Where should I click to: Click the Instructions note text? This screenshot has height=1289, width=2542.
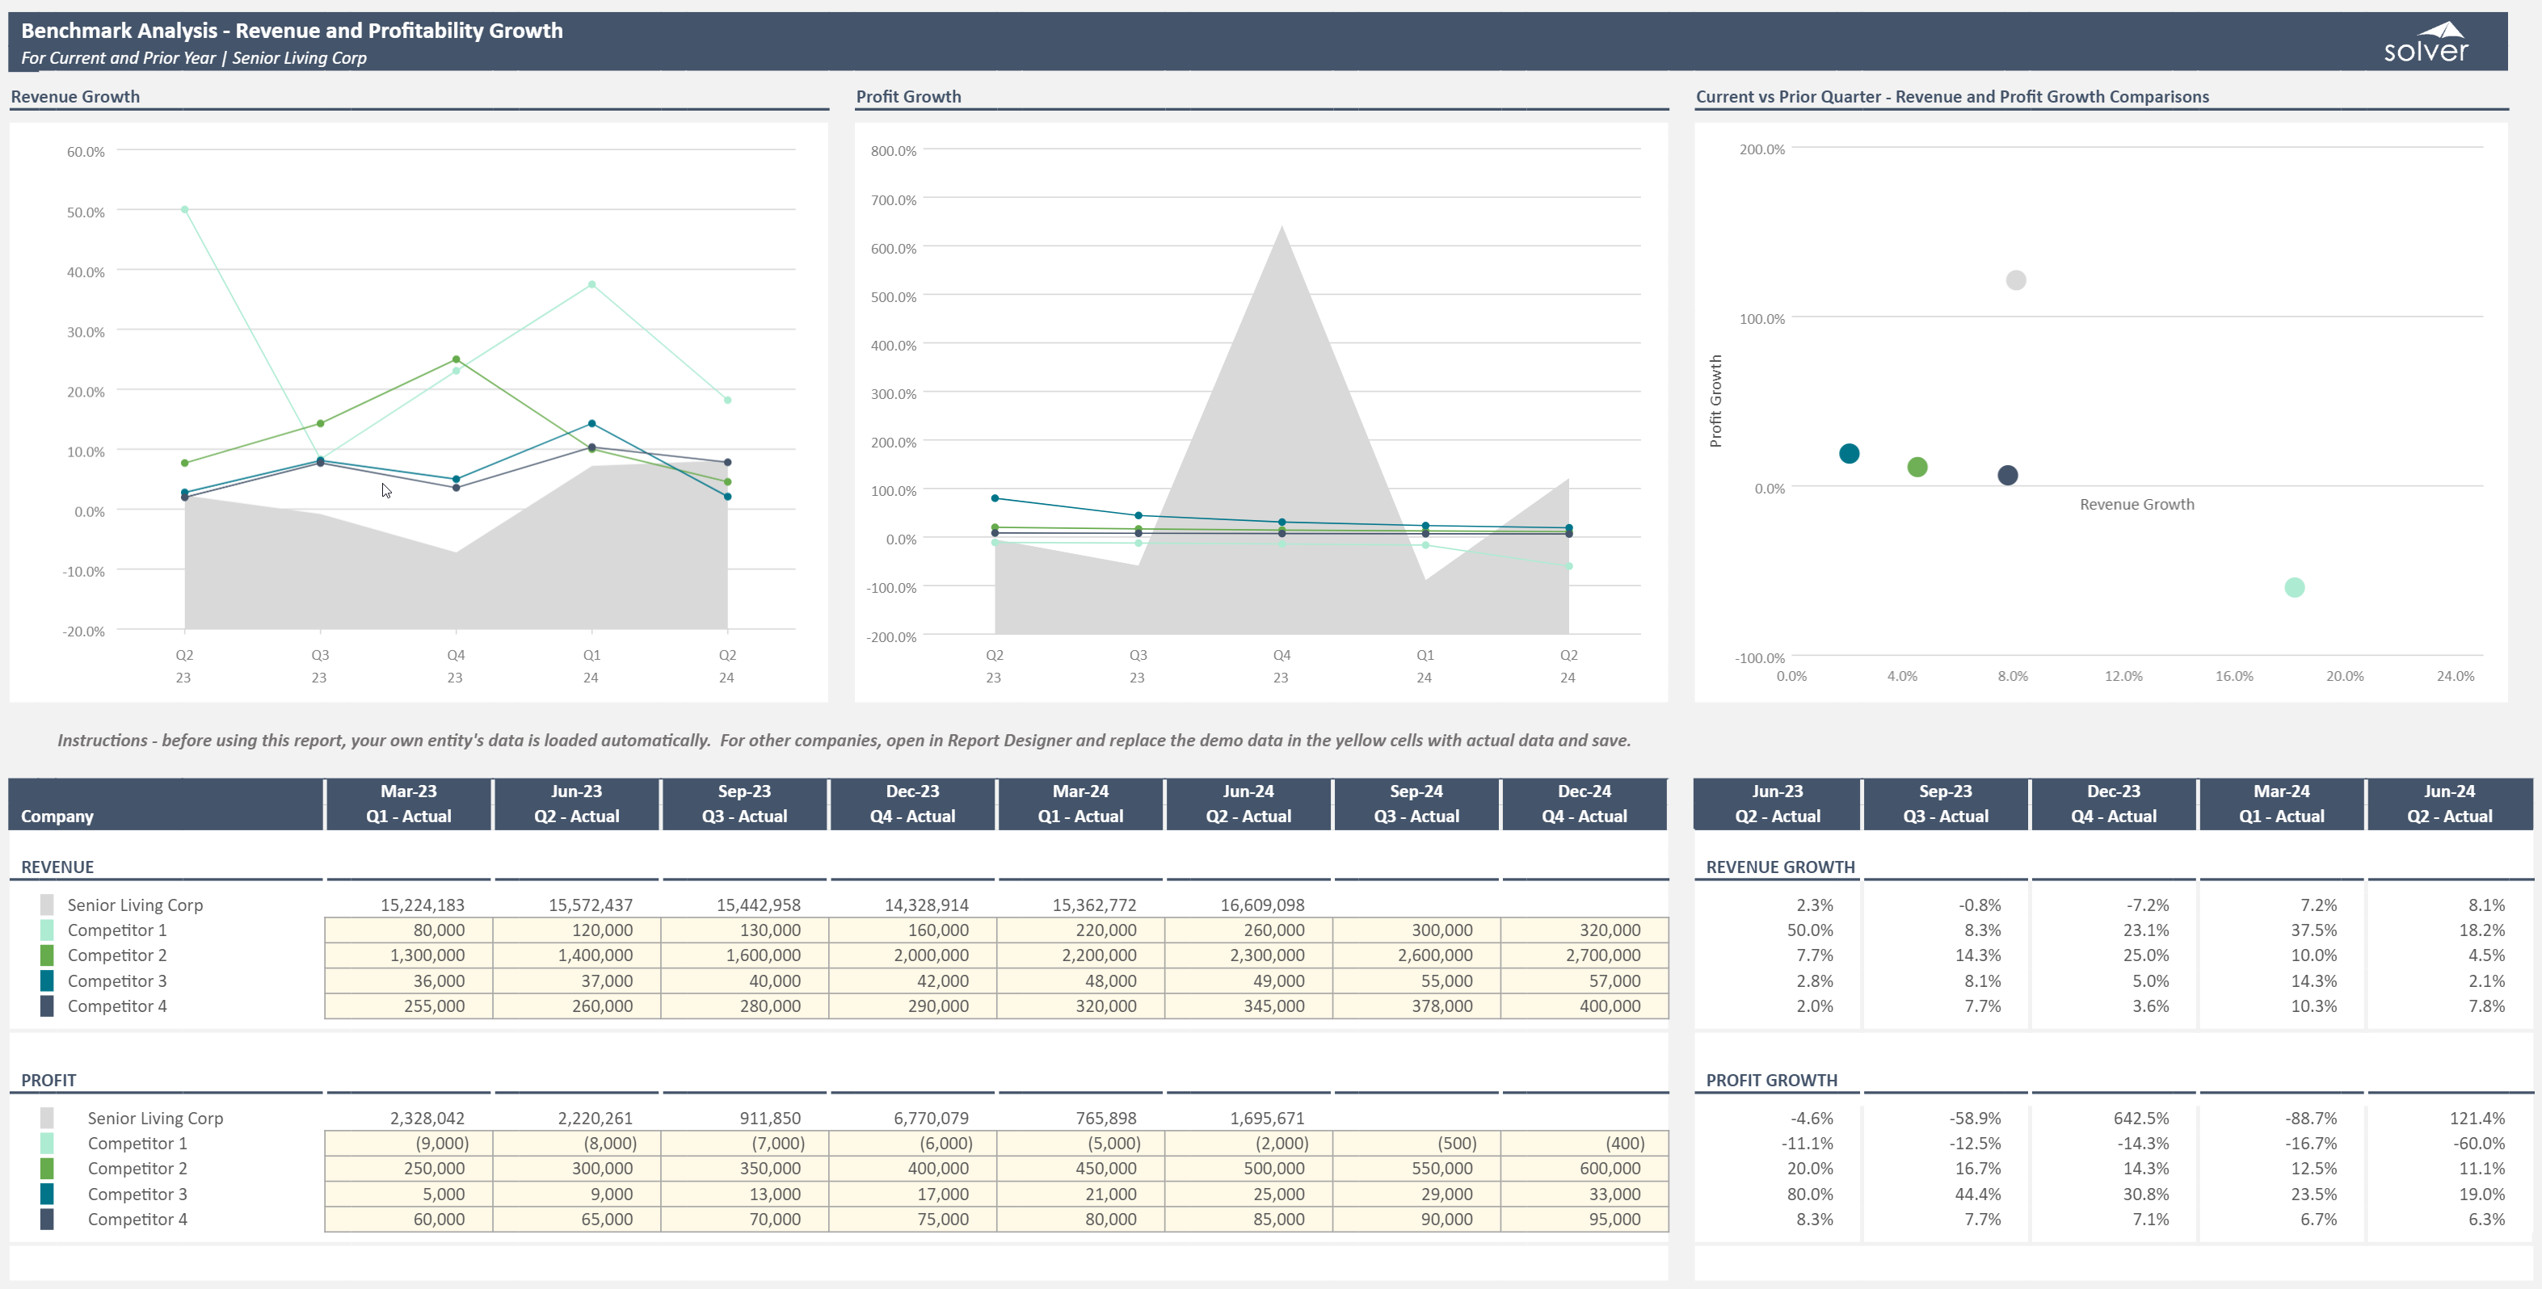tap(844, 740)
